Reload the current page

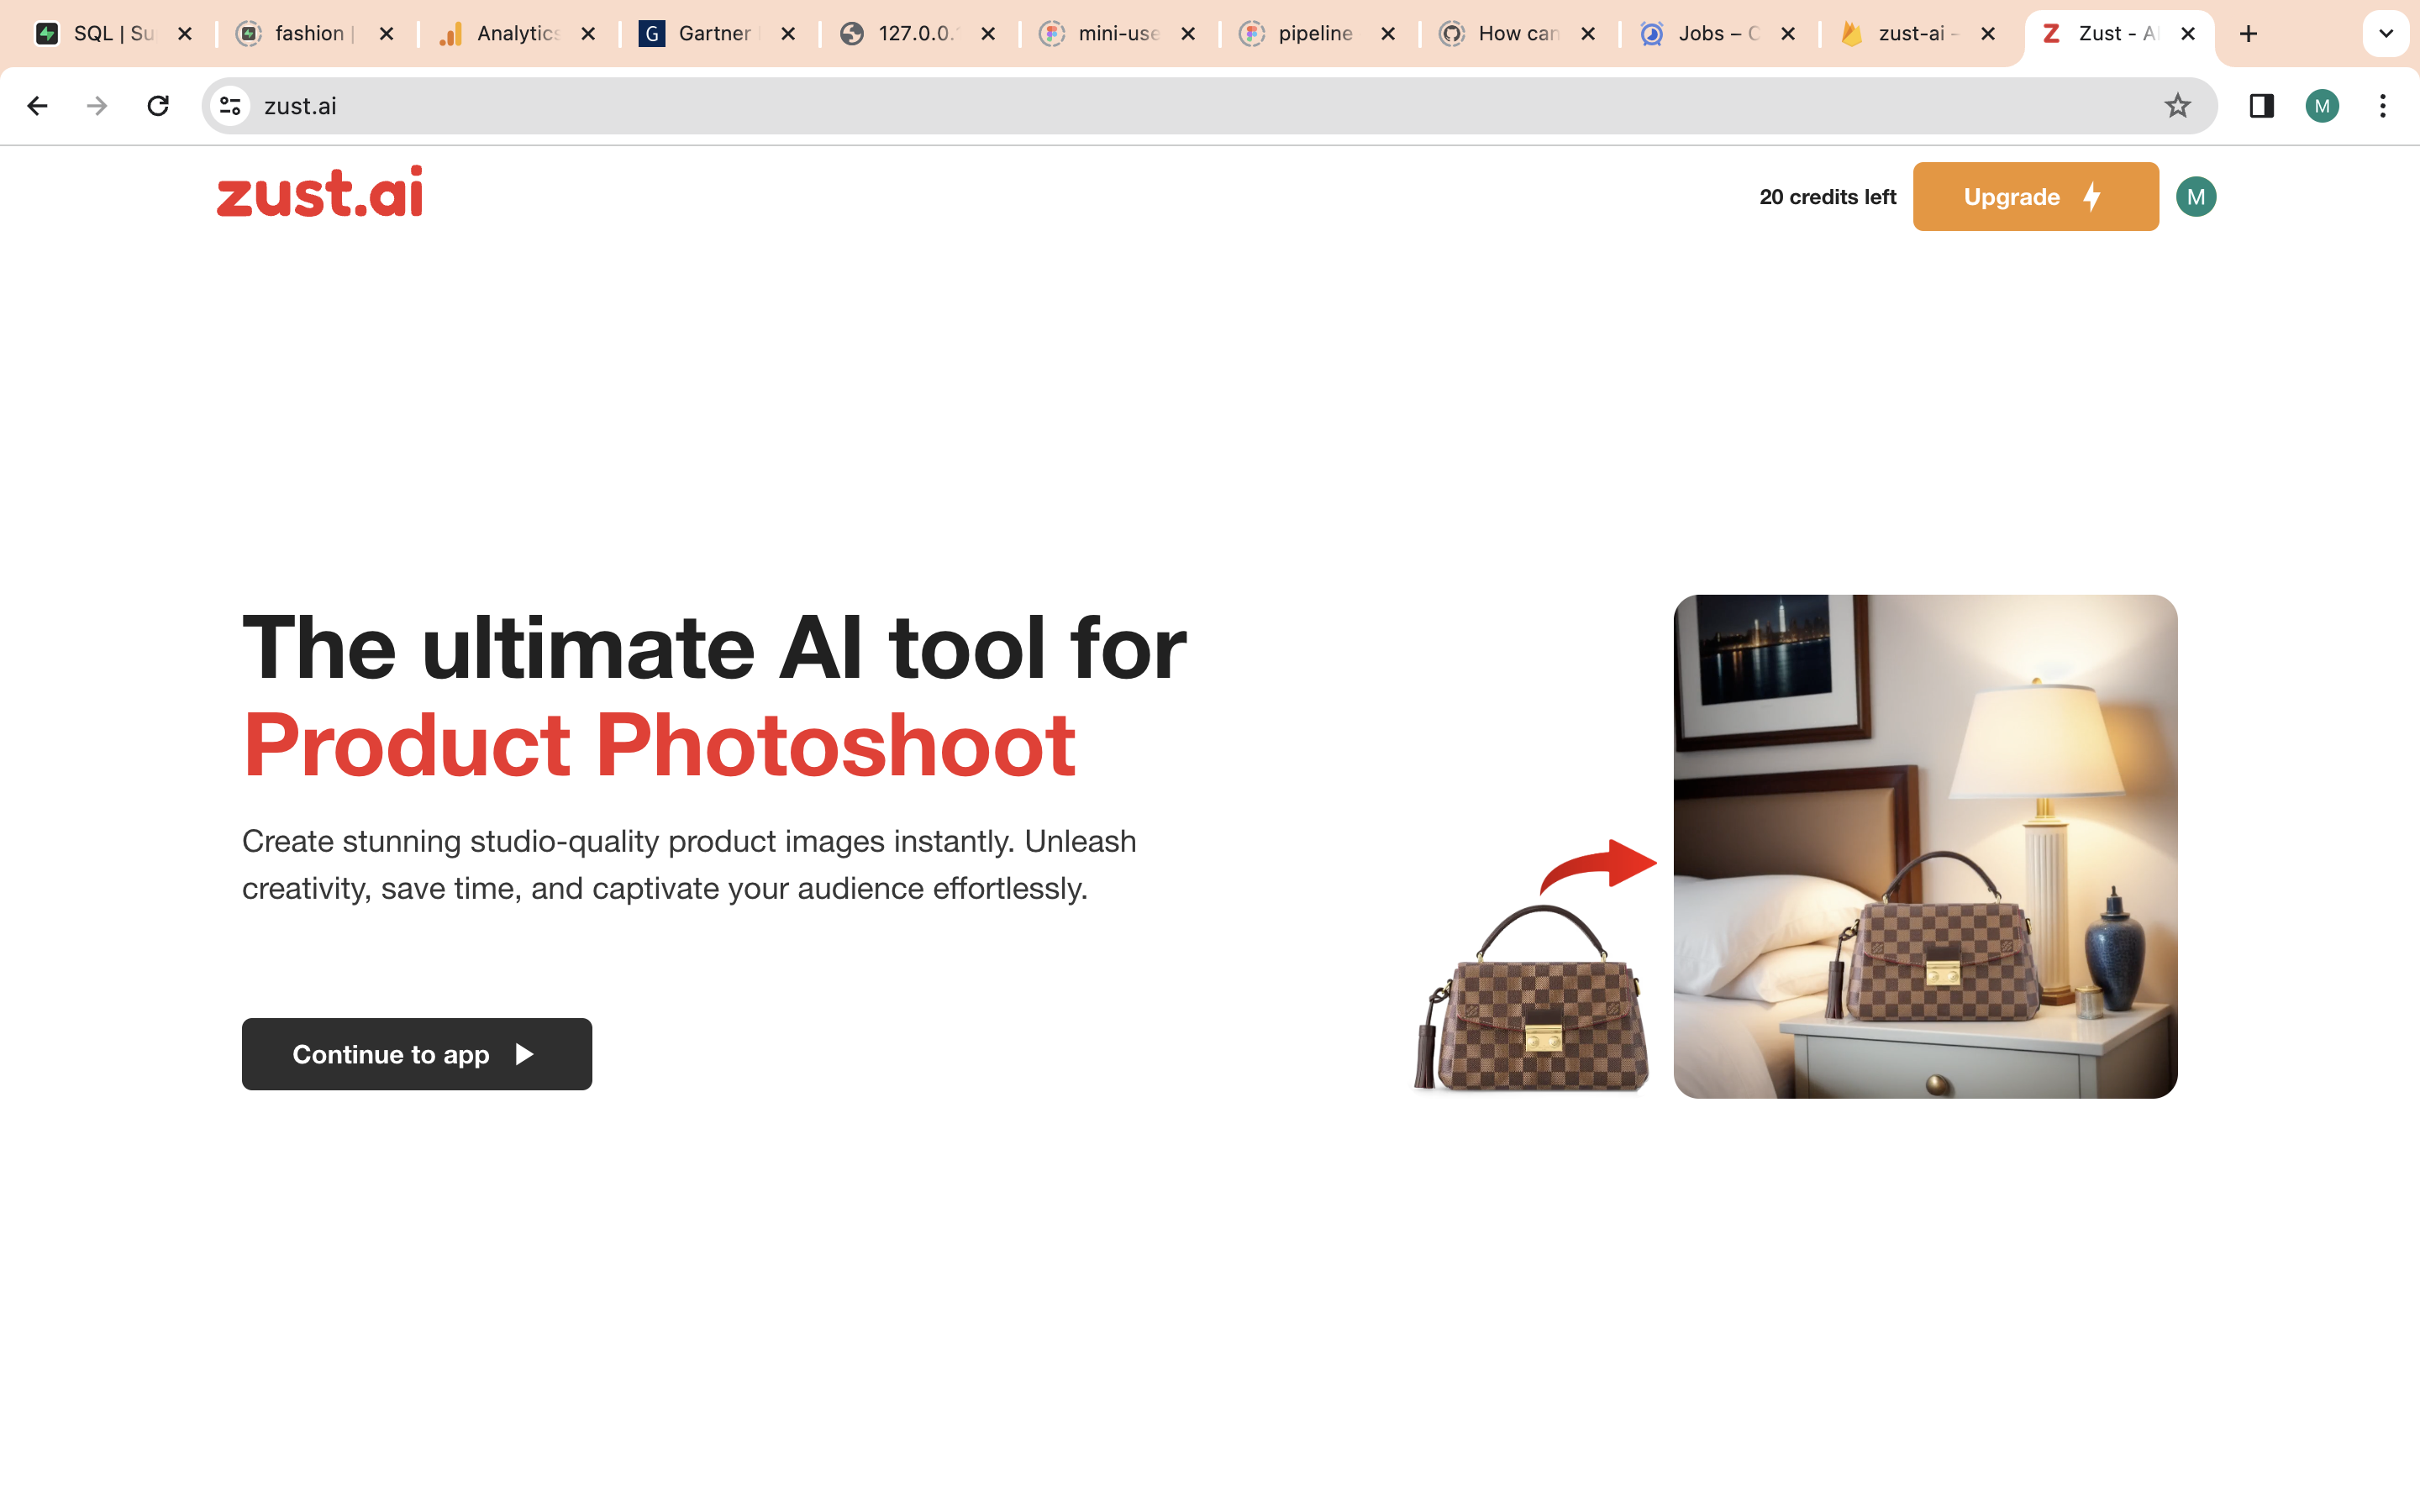pos(158,105)
